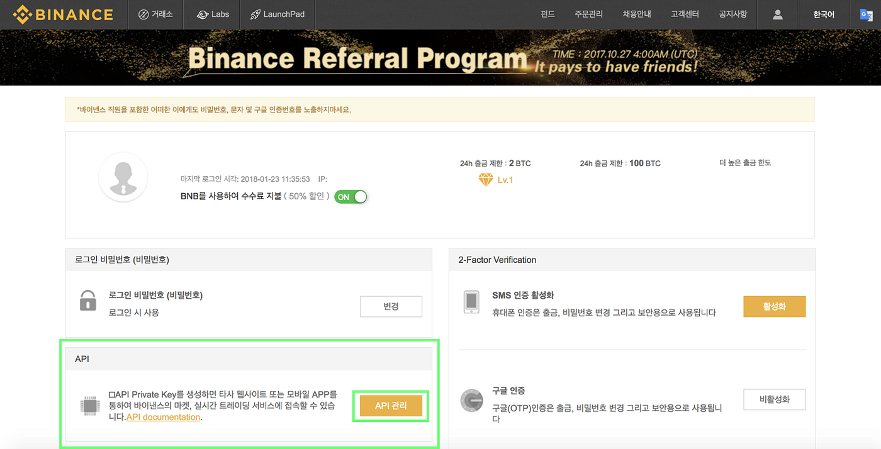Click the 24h 출금 제한 100 BTC text

coord(620,164)
